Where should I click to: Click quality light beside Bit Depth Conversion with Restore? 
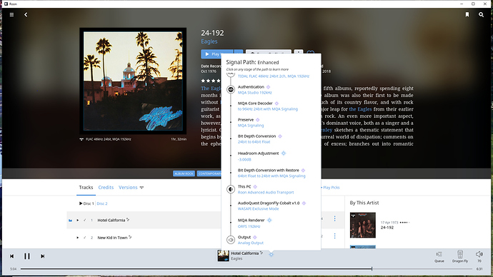click(x=303, y=170)
